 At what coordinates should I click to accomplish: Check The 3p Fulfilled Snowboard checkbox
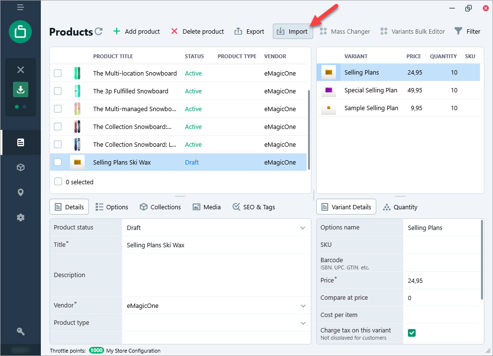tap(58, 91)
